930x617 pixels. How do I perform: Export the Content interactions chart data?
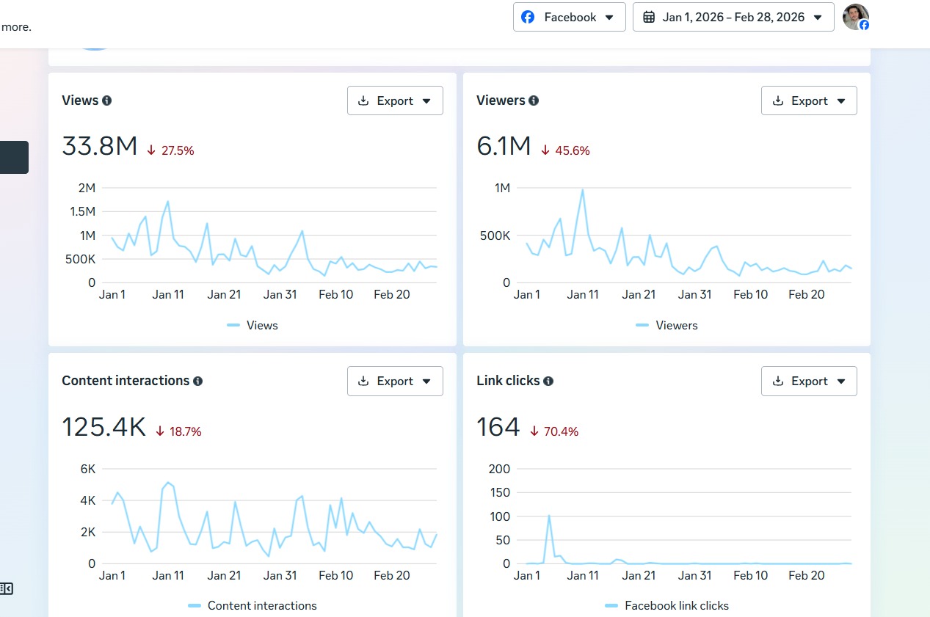point(395,381)
